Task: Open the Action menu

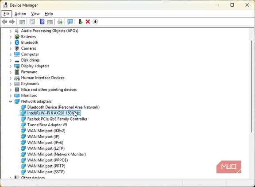Action: click(20, 14)
